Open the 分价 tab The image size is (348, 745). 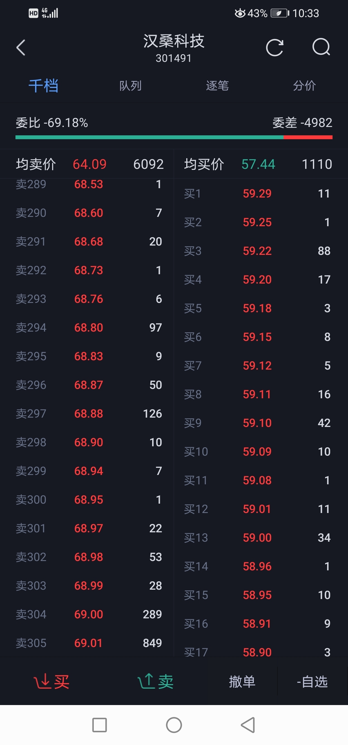coord(304,86)
